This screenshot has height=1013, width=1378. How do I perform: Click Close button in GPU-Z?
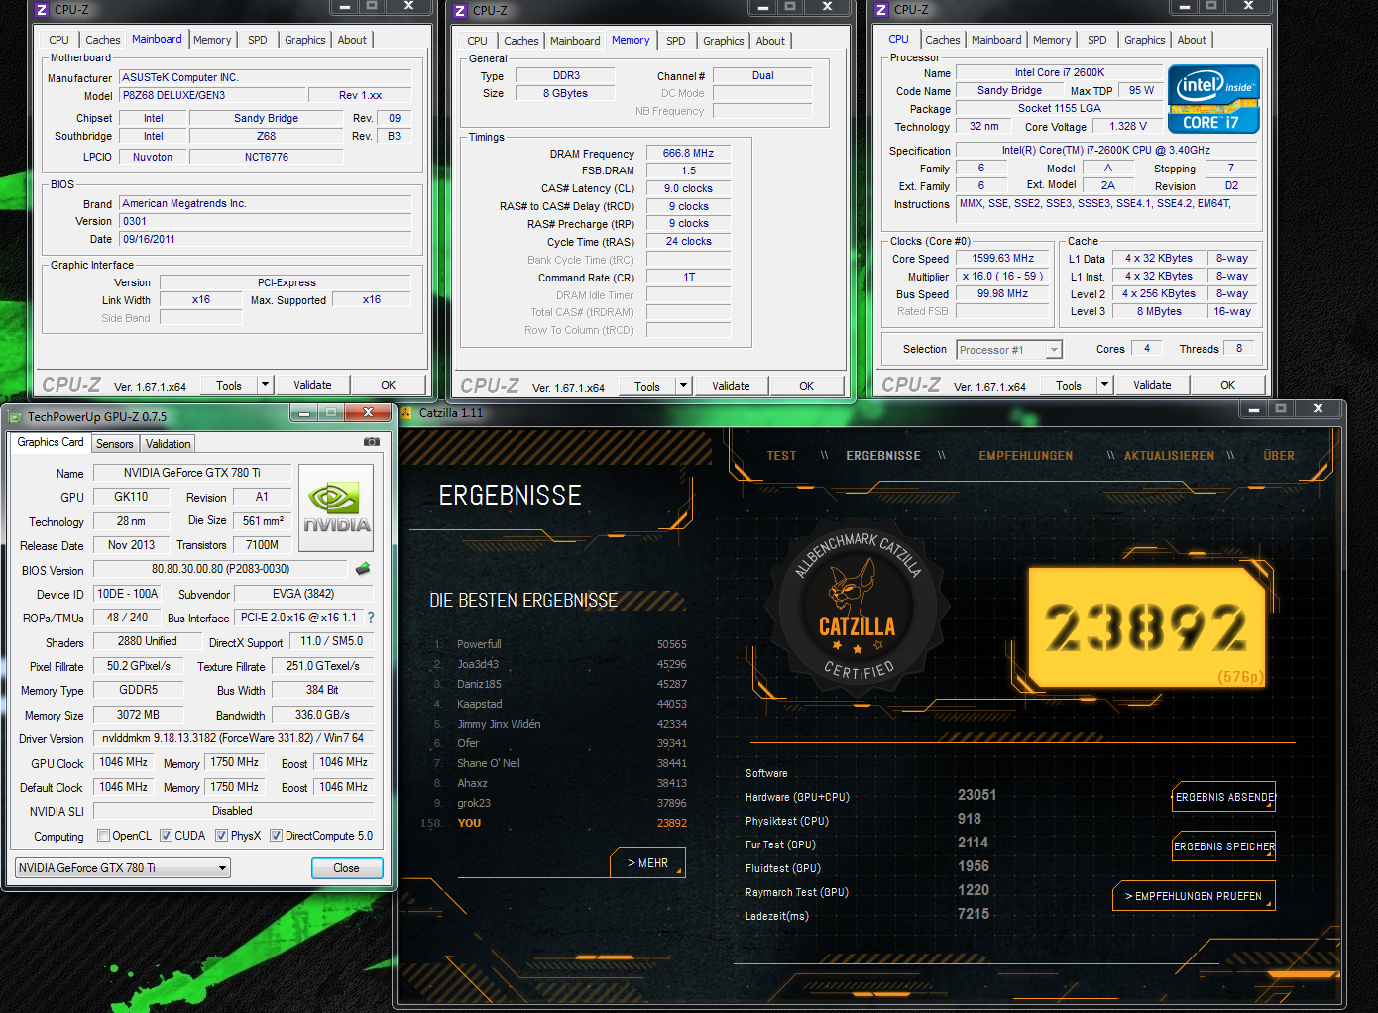tap(346, 868)
